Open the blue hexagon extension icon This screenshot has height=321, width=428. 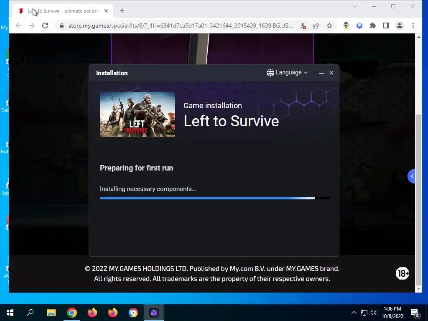click(x=359, y=25)
